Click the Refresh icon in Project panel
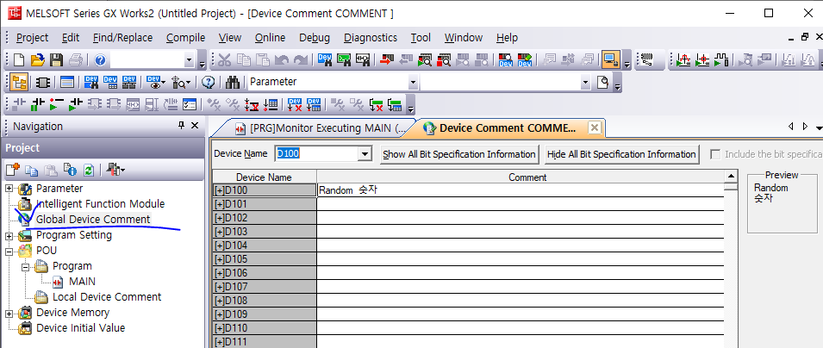Screen dimensions: 823x348 coord(89,170)
